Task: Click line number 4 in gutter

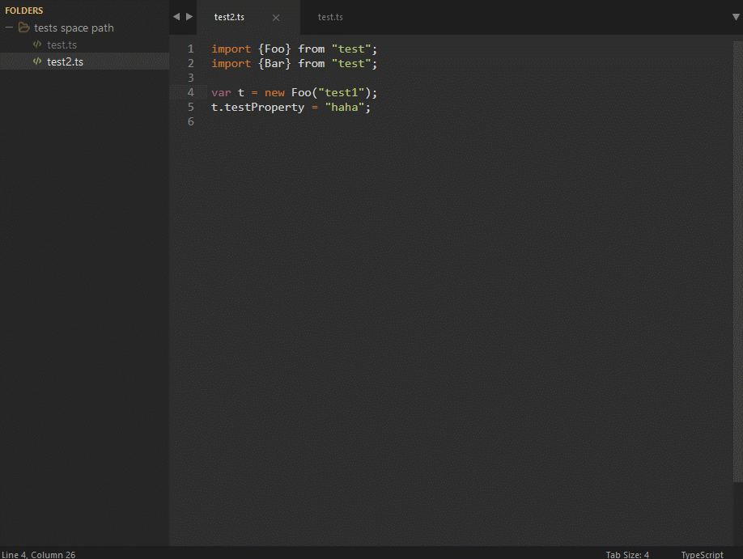Action: click(190, 92)
